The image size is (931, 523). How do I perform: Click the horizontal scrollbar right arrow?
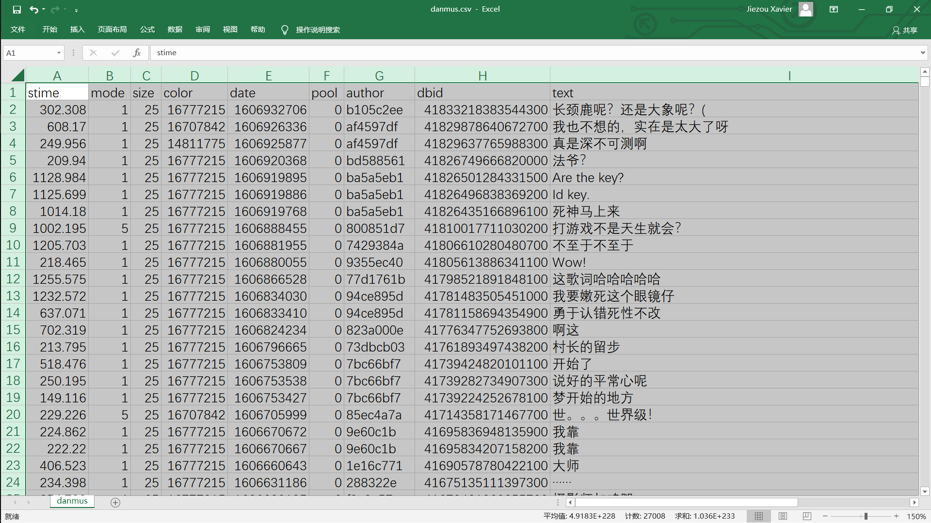coord(914,503)
